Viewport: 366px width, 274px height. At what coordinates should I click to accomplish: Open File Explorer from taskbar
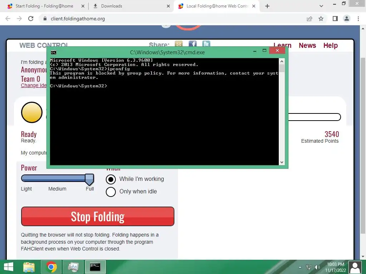pos(29,267)
